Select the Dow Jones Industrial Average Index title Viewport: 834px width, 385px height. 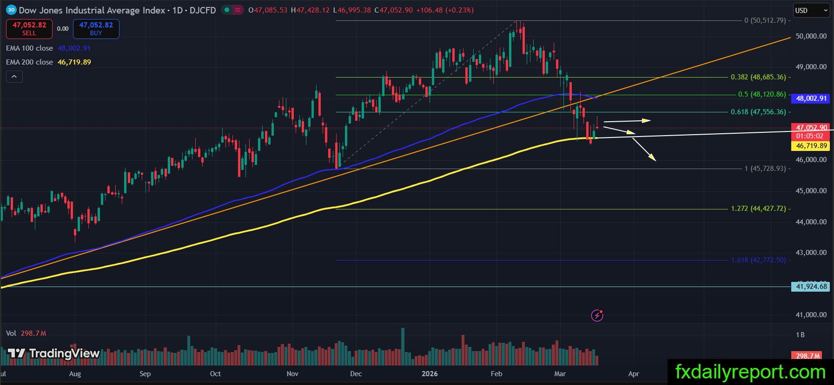click(x=92, y=10)
